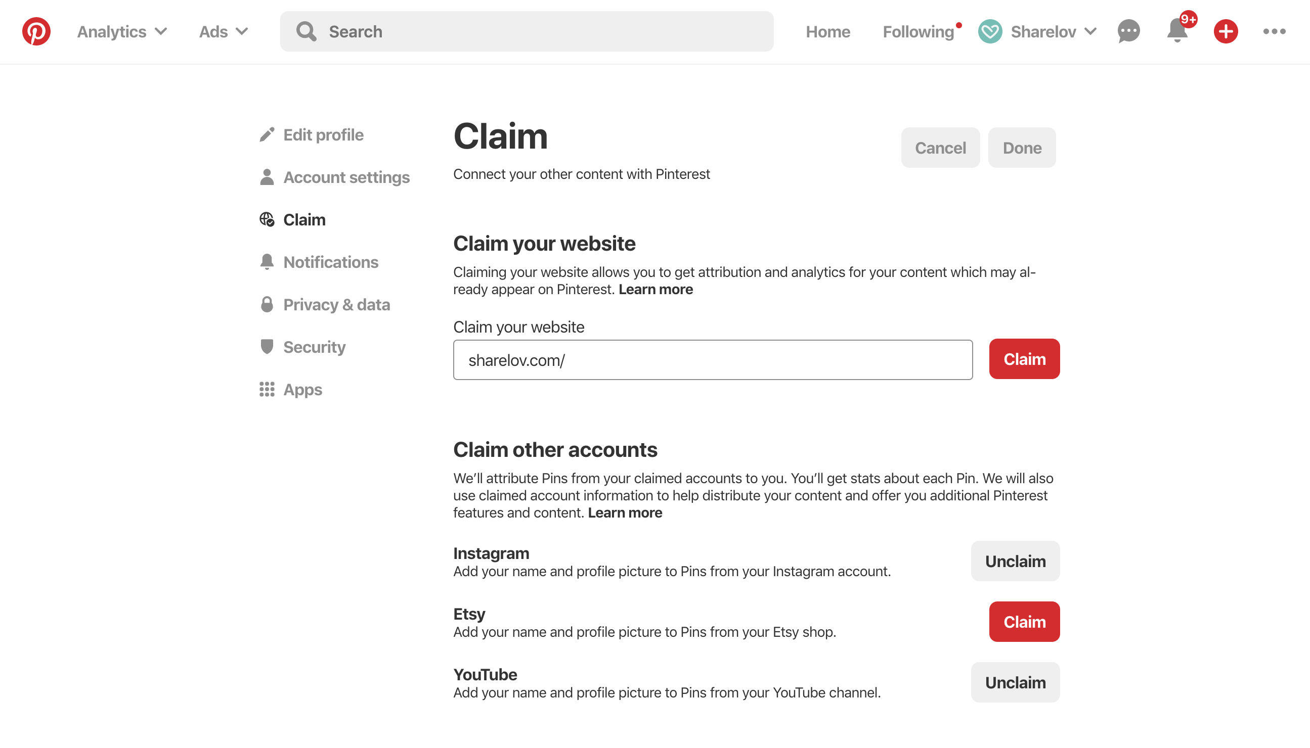Open Security settings in the sidebar
Screen dimensions: 1310x748
click(x=314, y=347)
